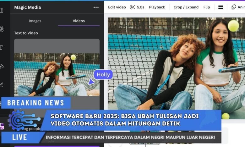Open the Design templates sidebar icon
The image size is (245, 147).
(x=2, y=10)
